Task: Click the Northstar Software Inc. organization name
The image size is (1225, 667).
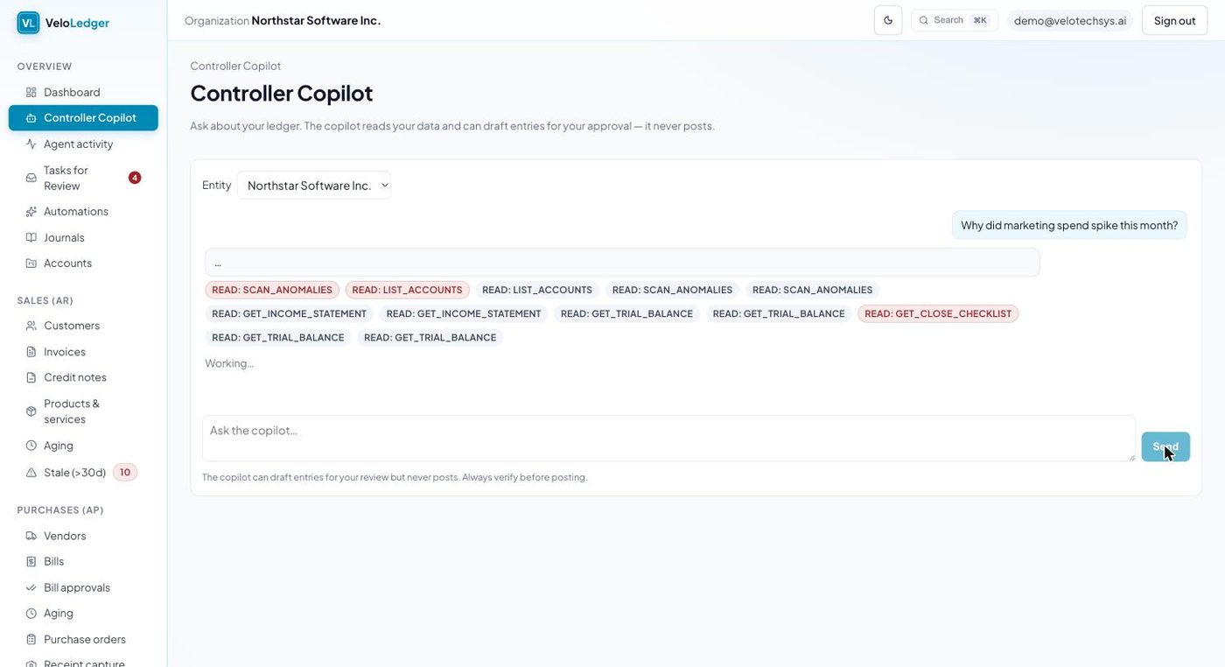Action: pyautogui.click(x=316, y=20)
